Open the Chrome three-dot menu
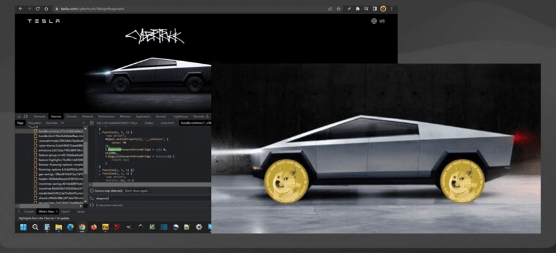The height and width of the screenshot is (253, 556). point(392,8)
